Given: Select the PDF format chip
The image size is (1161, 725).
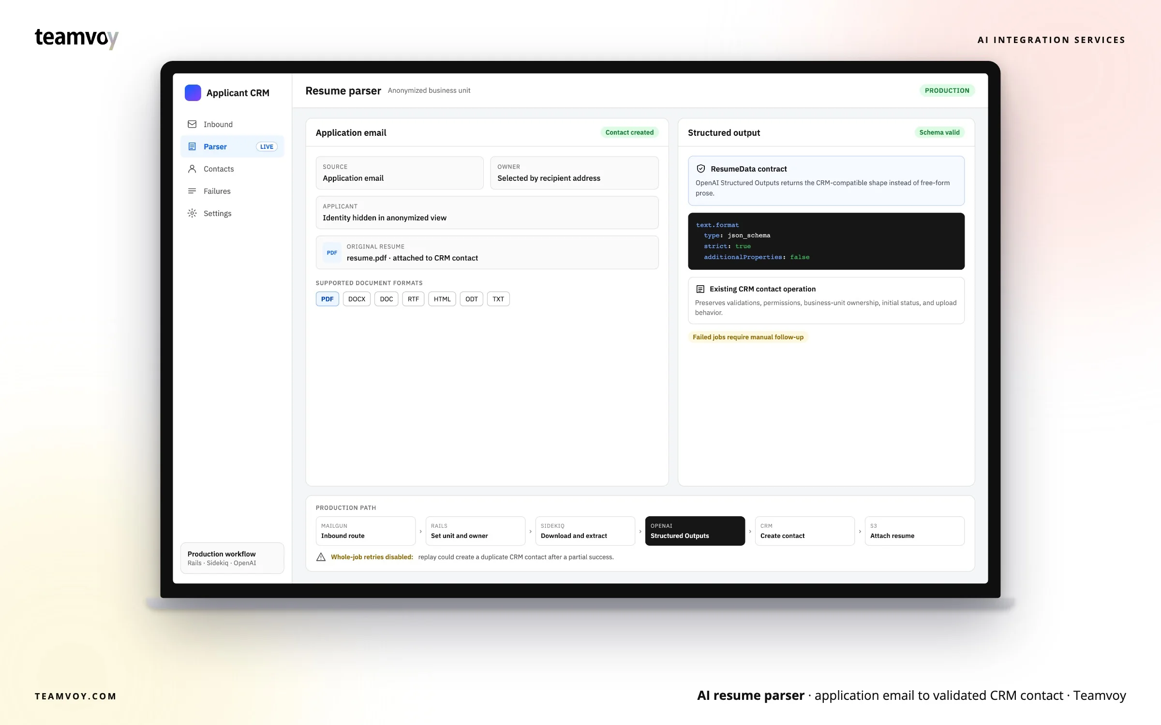Looking at the screenshot, I should click(x=327, y=299).
